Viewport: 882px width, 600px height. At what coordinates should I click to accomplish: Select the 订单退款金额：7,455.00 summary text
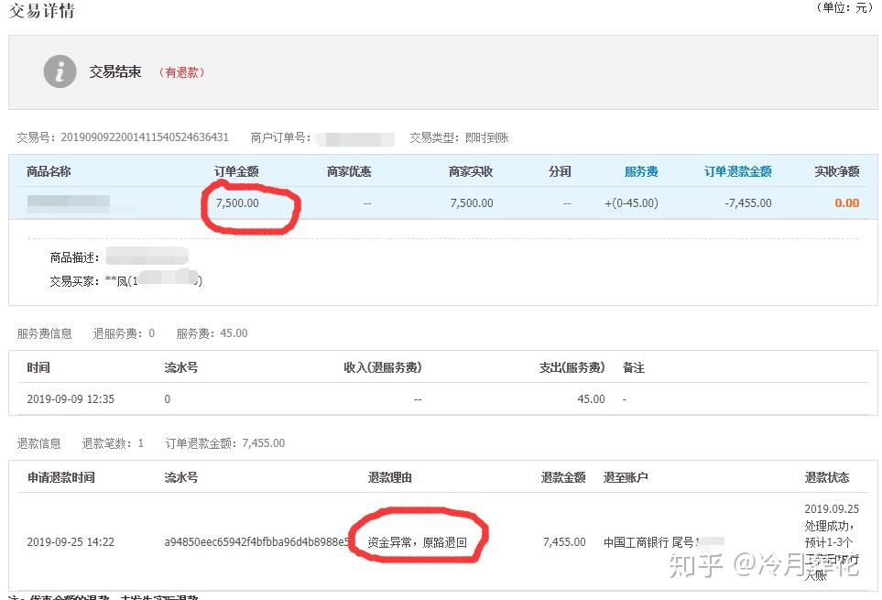225,443
